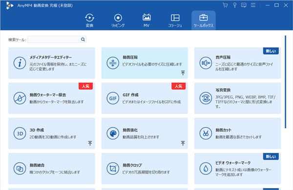The image size is (293, 190).
Task: Click the 写真変換 title text
Action: (x=223, y=90)
